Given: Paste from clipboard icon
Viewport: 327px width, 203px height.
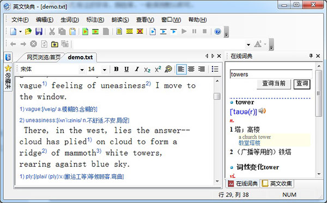Looking at the screenshot, I should [72, 32].
